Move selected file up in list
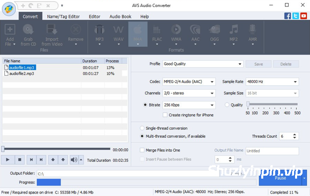 [x=53, y=160]
